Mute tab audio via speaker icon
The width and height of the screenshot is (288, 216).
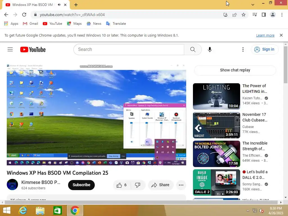click(59, 4)
